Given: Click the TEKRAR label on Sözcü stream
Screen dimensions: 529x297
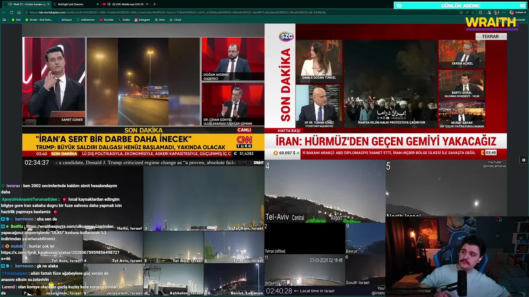Looking at the screenshot, I should pos(490,36).
